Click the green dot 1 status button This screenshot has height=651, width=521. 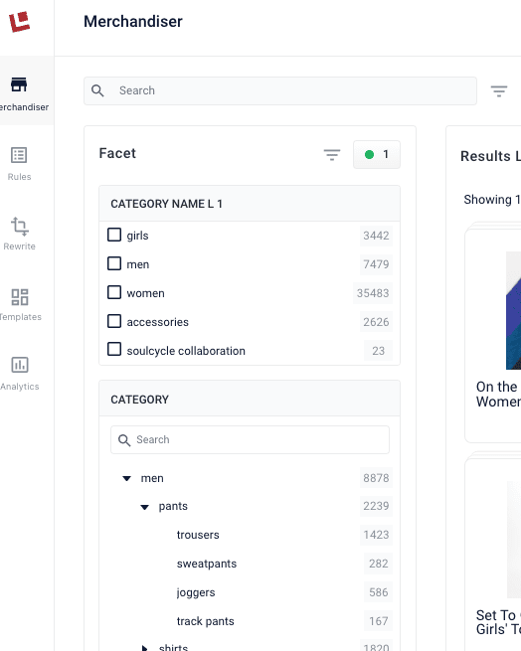[377, 154]
